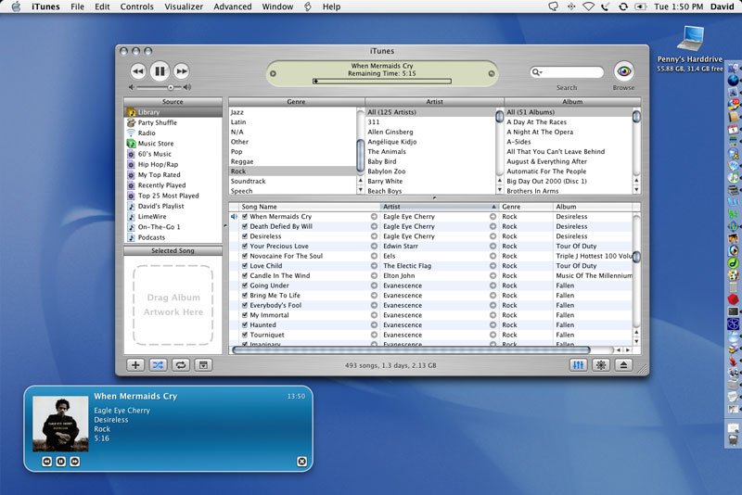Open the Controls menu

pos(136,6)
